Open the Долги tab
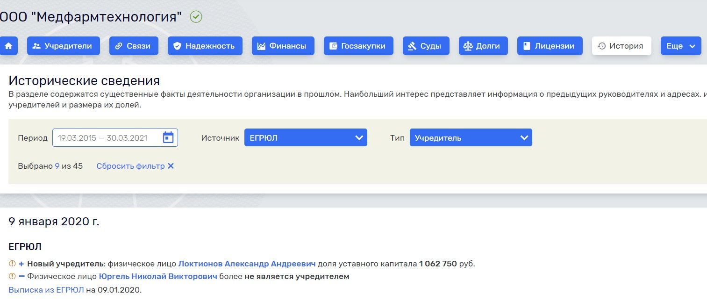 pyautogui.click(x=483, y=46)
